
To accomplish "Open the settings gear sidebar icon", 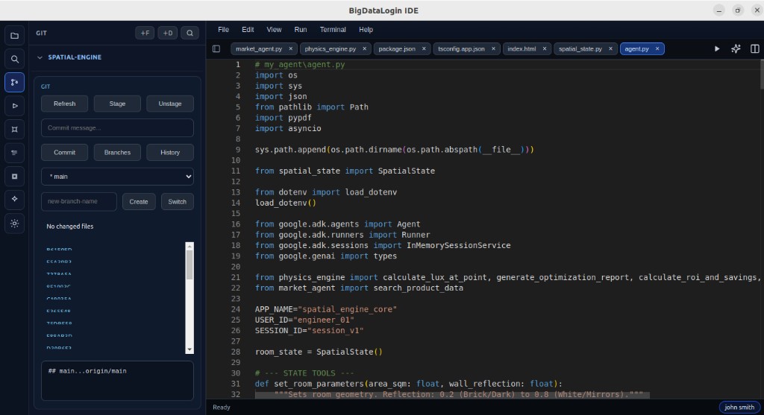I will click(15, 224).
